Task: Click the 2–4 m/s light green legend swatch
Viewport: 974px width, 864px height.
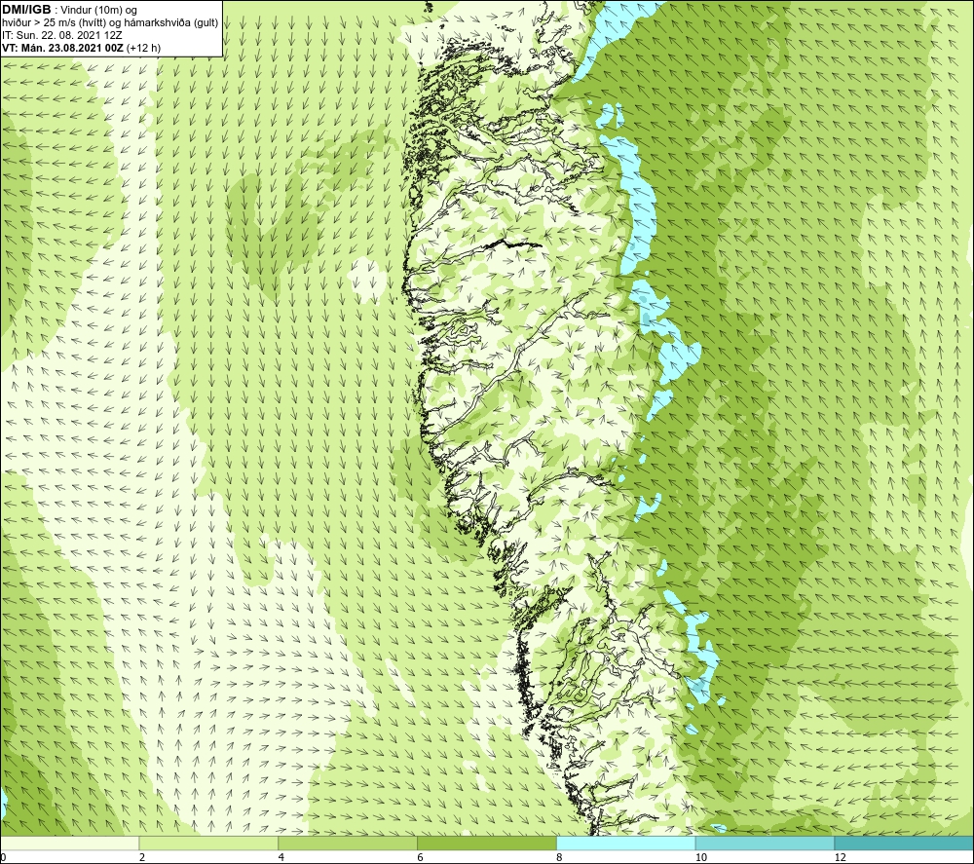Action: [208, 843]
